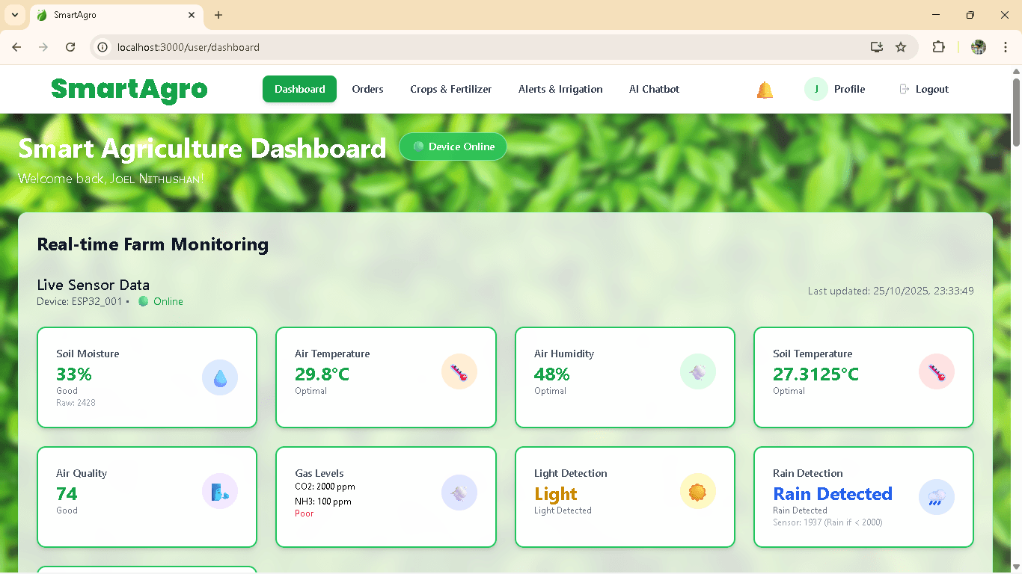Viewport: 1022px width, 574px height.
Task: Bookmark the page with the star icon
Action: pos(901,46)
